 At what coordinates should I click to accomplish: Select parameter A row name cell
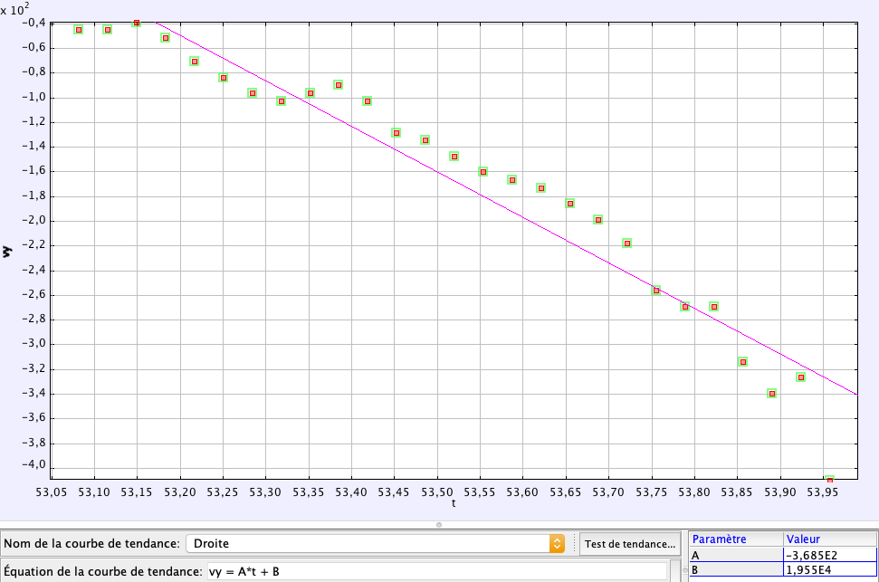(x=734, y=556)
